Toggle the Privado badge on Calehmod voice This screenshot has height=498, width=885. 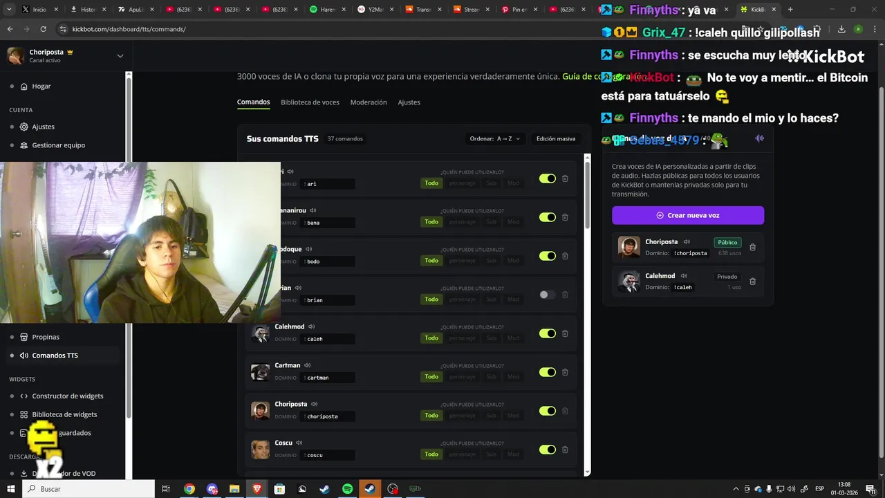(727, 277)
